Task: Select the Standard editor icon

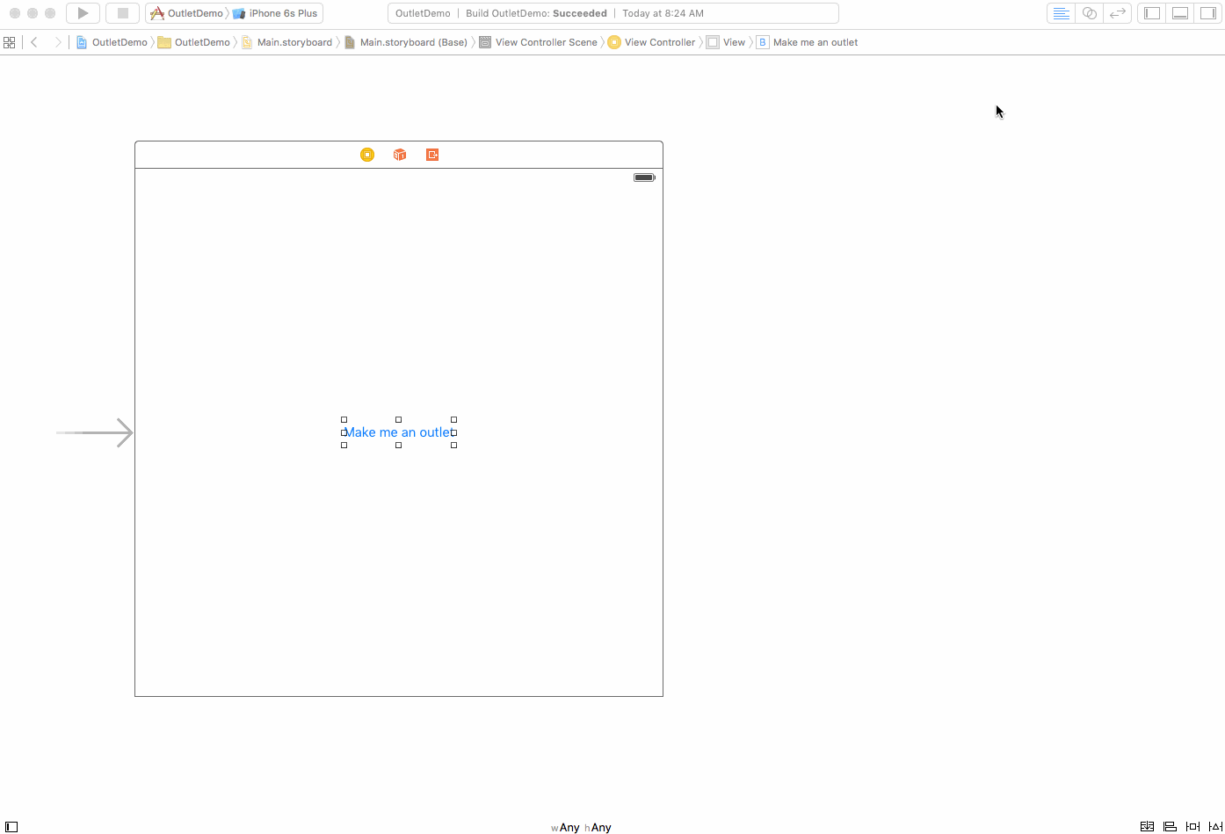Action: point(1060,12)
